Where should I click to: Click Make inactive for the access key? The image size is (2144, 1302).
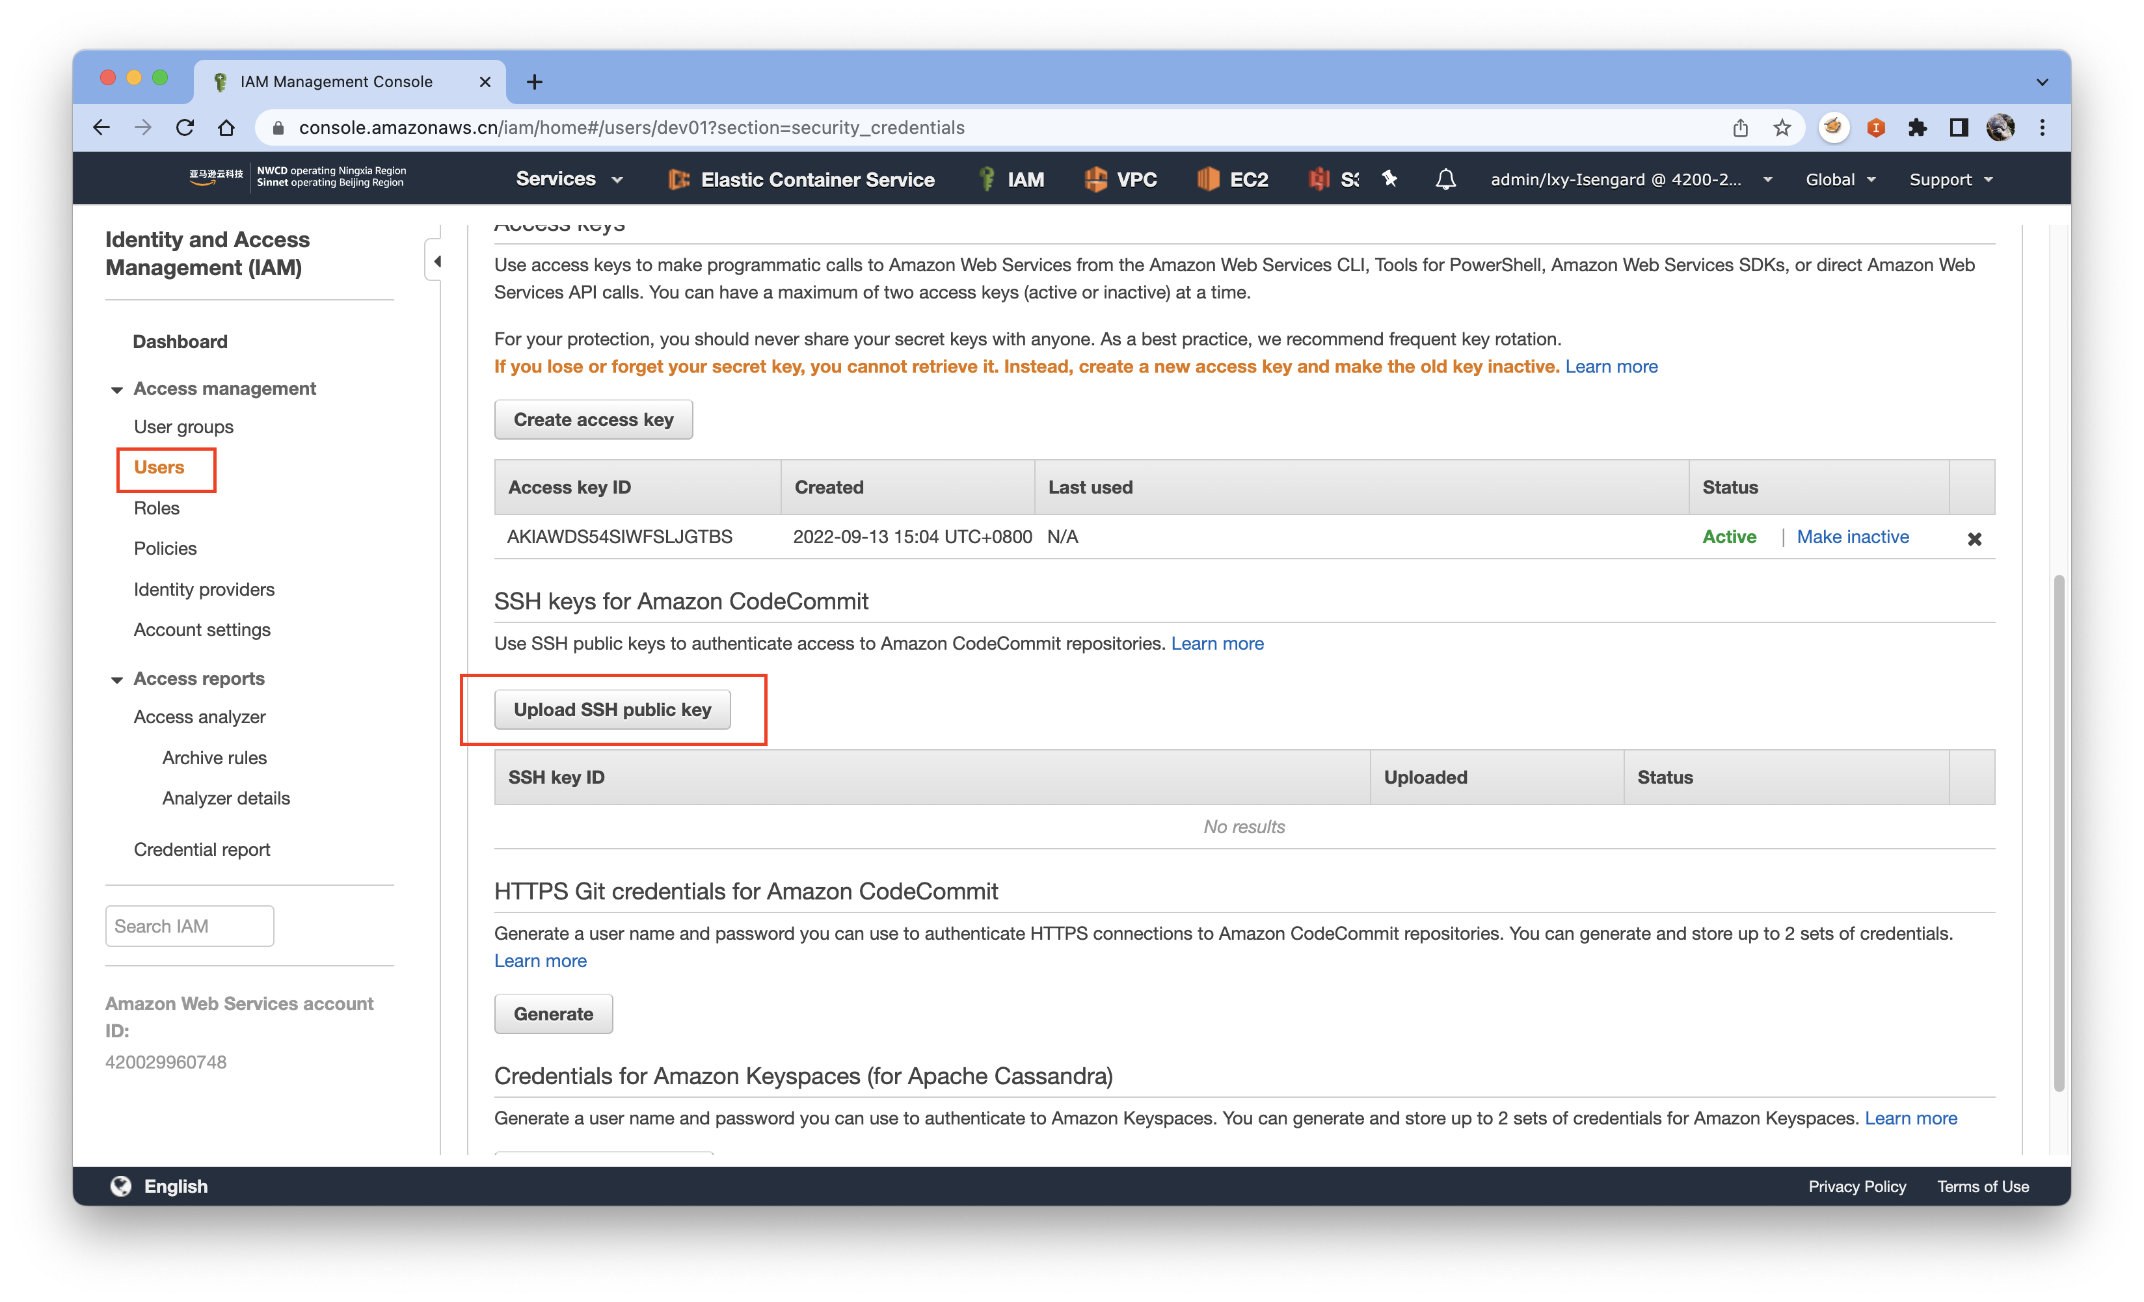pyautogui.click(x=1853, y=537)
